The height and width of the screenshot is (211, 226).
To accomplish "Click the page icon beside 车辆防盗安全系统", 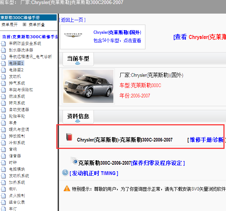I will [x=4, y=43].
